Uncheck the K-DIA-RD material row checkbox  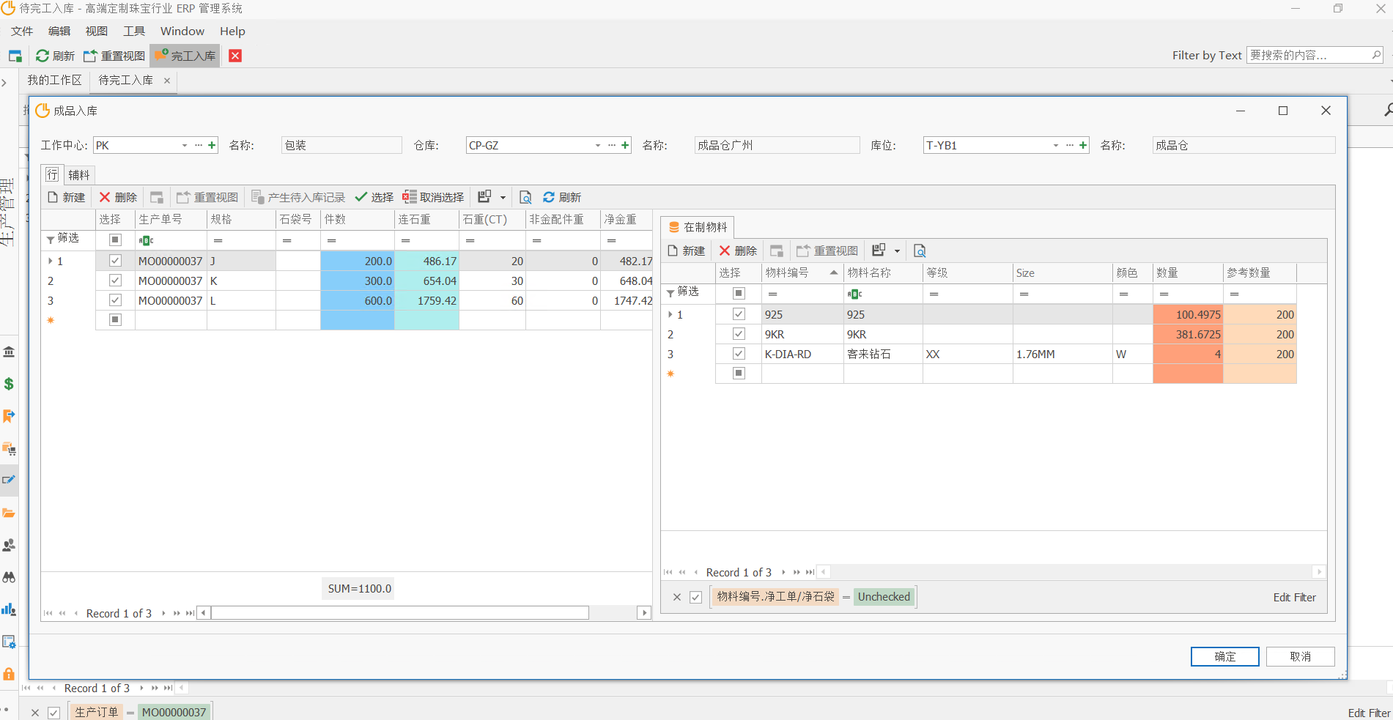(x=739, y=354)
